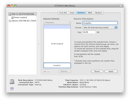Click the Size field showing 8.00
Viewport: 130px width, 101px height.
pyautogui.click(x=89, y=32)
